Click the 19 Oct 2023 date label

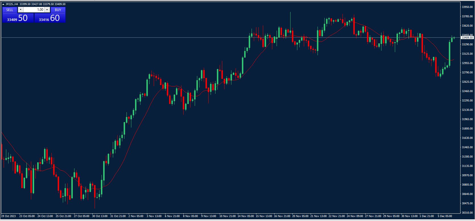[x=9, y=216]
